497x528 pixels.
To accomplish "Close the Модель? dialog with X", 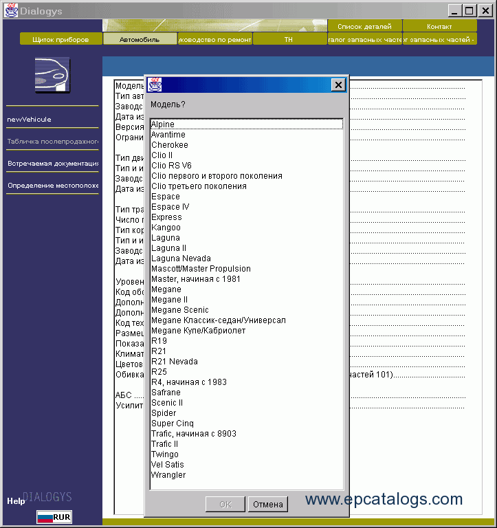I will pyautogui.click(x=338, y=85).
